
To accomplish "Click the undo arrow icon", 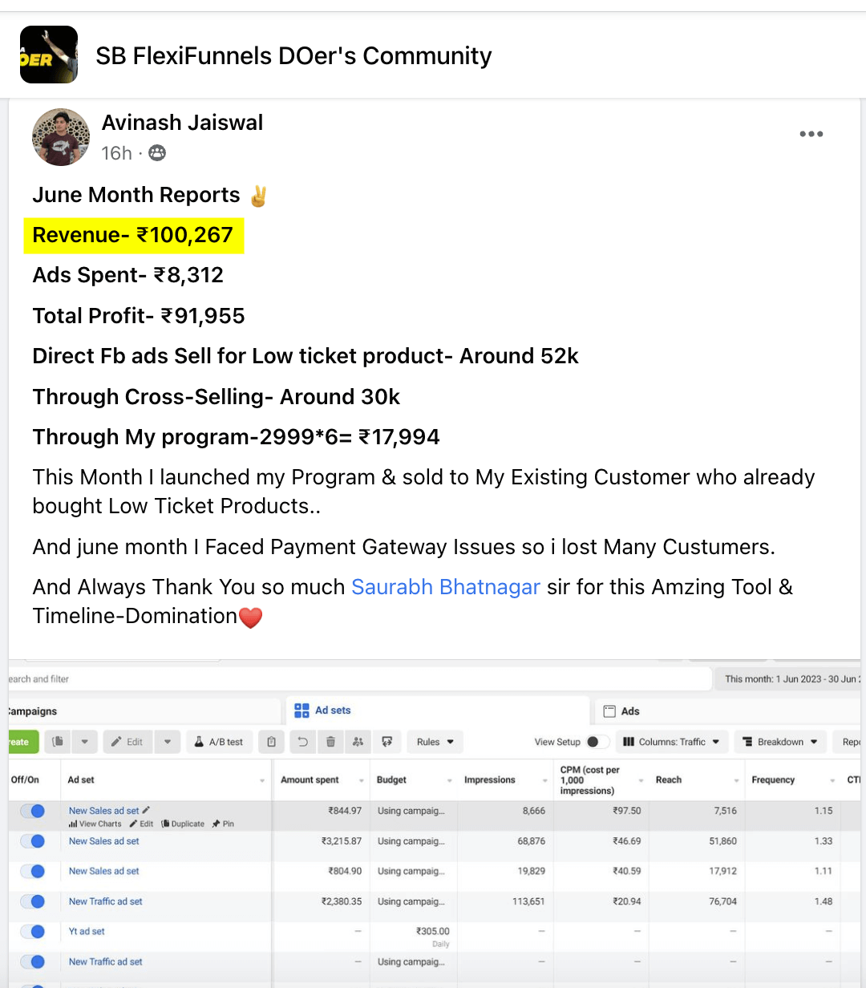I will point(302,742).
